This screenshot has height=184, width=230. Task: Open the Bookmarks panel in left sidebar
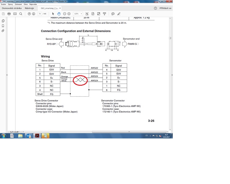pyautogui.click(x=3, y=26)
